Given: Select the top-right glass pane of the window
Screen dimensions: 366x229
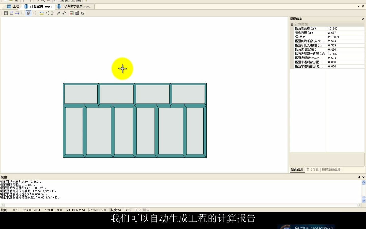Looking at the screenshot, I should 188,94.
